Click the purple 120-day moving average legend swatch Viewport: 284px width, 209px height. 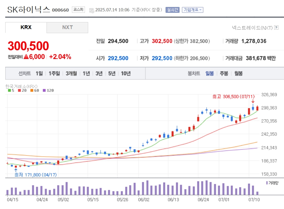[44, 90]
